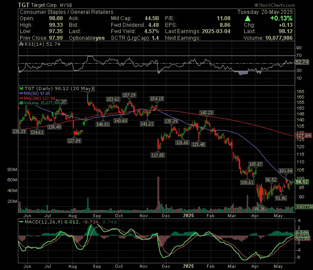The height and width of the screenshot is (270, 313).
Task: Click the Prev Close value 97.99
Action: coord(56,38)
